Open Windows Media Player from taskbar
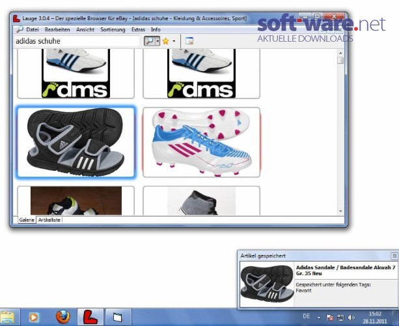The width and height of the screenshot is (399, 326). click(x=34, y=318)
